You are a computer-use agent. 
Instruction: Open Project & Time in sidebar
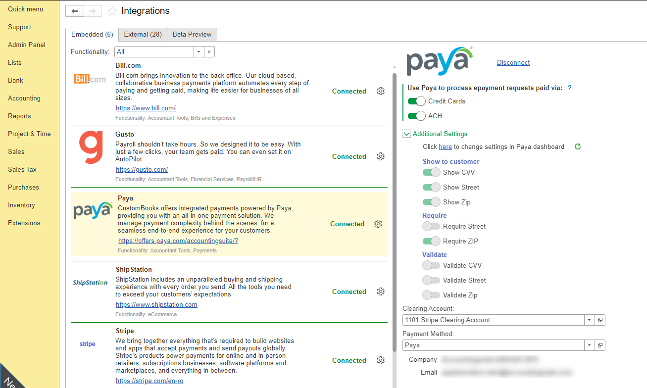[x=29, y=134]
